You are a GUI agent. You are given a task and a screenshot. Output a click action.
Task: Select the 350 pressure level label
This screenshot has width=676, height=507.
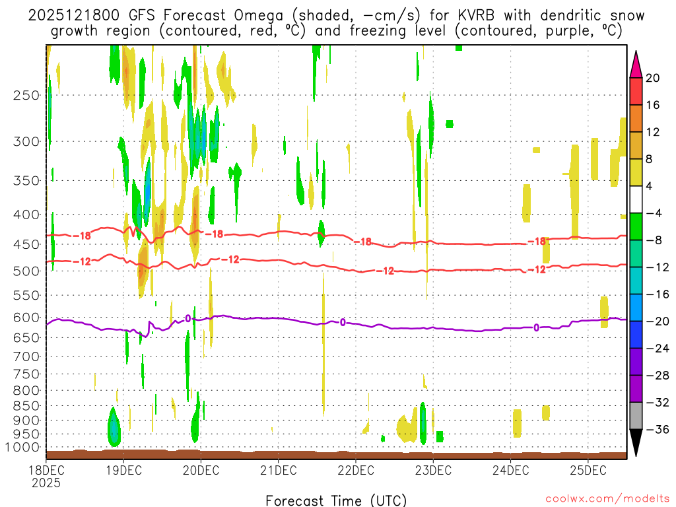[26, 181]
